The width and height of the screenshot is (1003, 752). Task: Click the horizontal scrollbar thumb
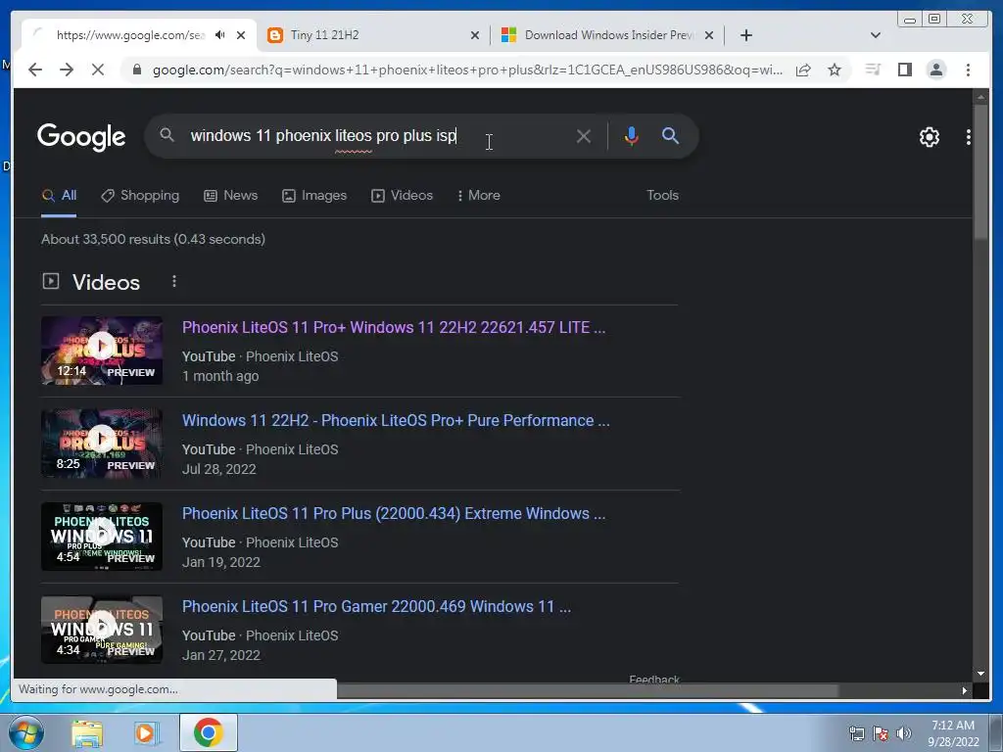(588, 690)
